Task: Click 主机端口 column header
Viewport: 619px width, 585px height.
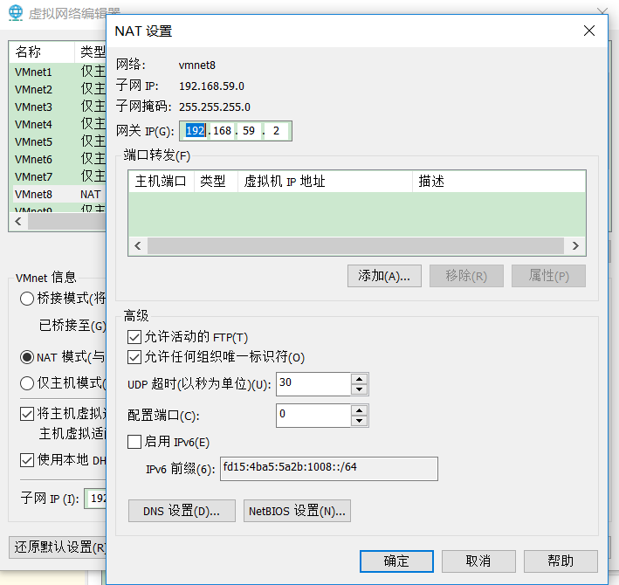Action: click(x=161, y=182)
